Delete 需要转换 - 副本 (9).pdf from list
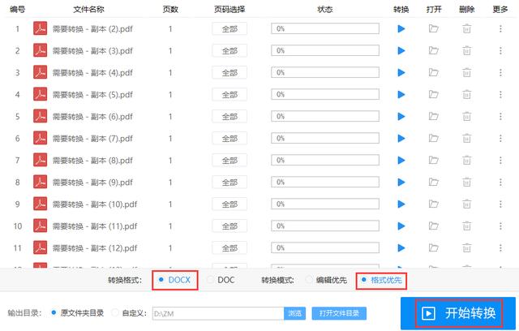Screen dimensions: 519x331 point(467,182)
